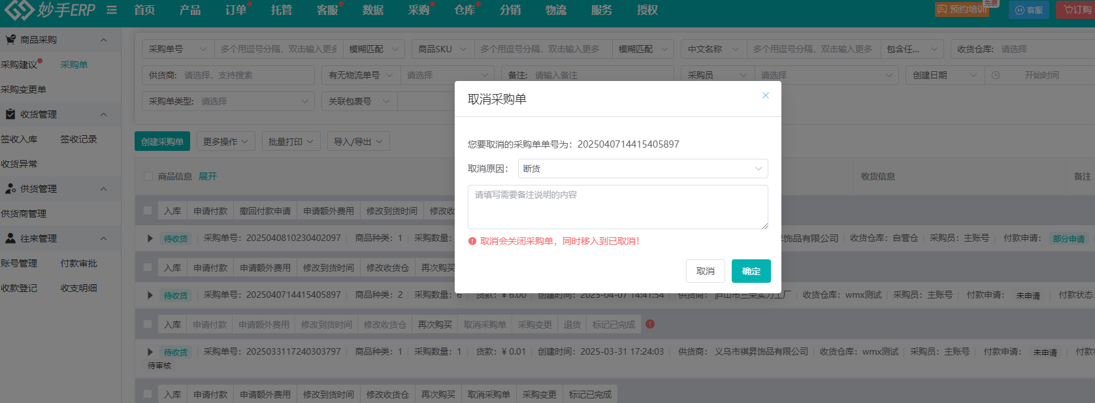This screenshot has width=1095, height=403.
Task: Open the 批量打印 dropdown button
Action: (x=291, y=142)
